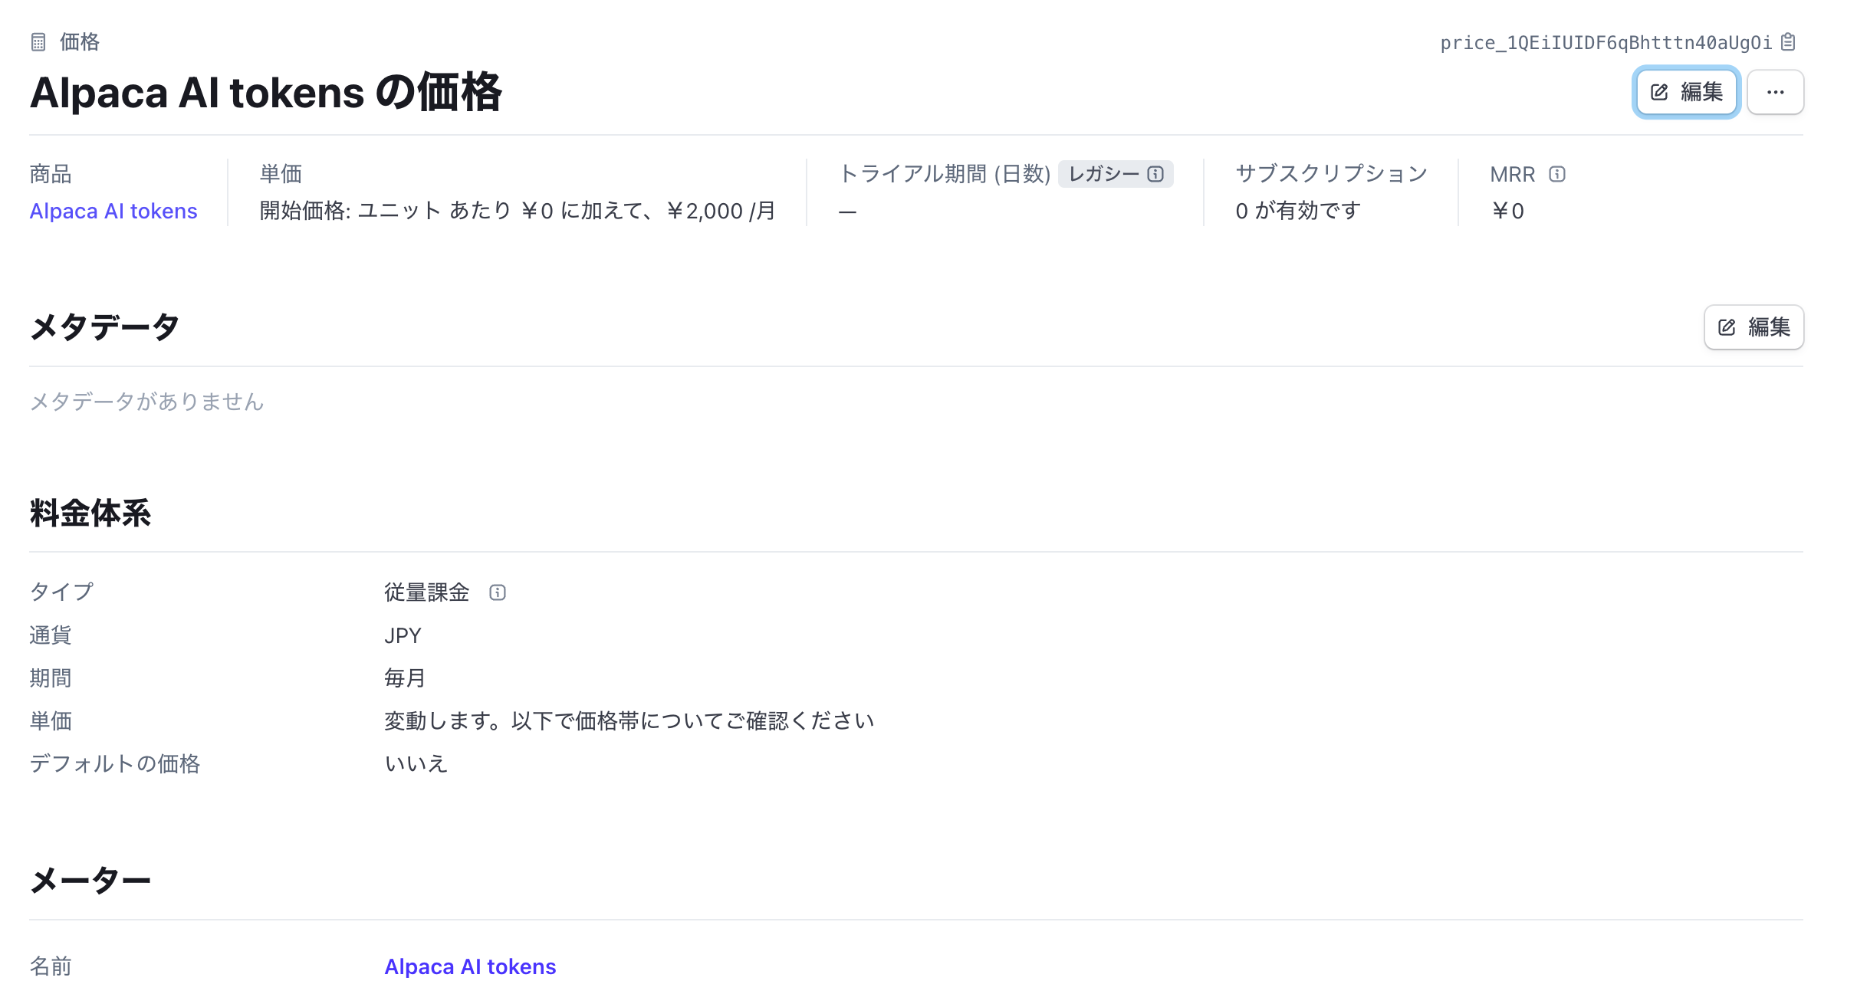
Task: Click the calculator icon beside 価格 label
Action: pyautogui.click(x=38, y=42)
